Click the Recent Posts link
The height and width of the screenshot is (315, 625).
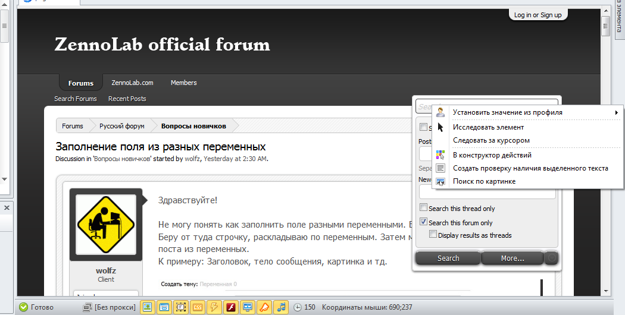(127, 99)
